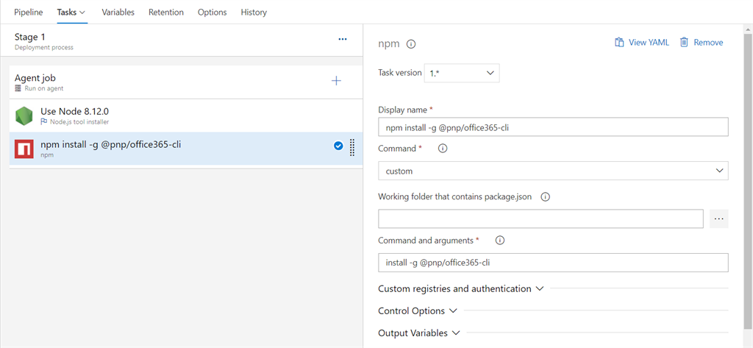Click the View YAML clipboard icon

point(619,42)
